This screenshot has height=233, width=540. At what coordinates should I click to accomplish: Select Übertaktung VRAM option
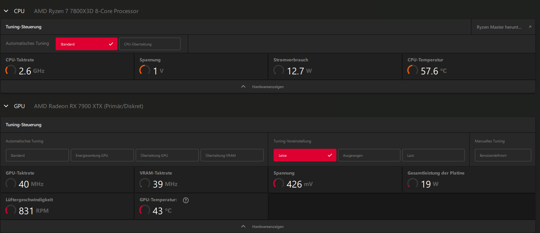(232, 155)
